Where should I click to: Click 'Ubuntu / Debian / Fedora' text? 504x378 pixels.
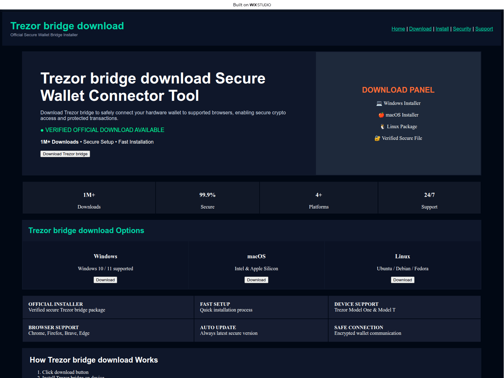coord(403,269)
